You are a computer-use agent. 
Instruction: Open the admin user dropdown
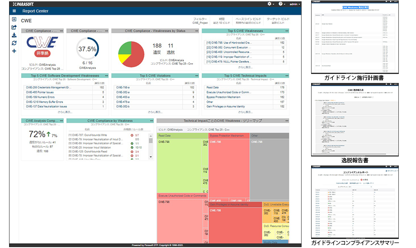[x=295, y=4]
